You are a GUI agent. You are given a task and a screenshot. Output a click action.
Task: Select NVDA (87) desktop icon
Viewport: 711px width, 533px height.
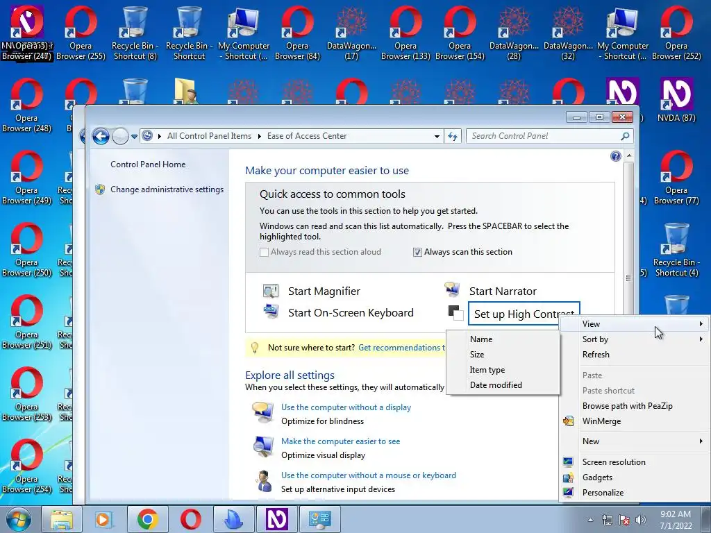tap(676, 100)
